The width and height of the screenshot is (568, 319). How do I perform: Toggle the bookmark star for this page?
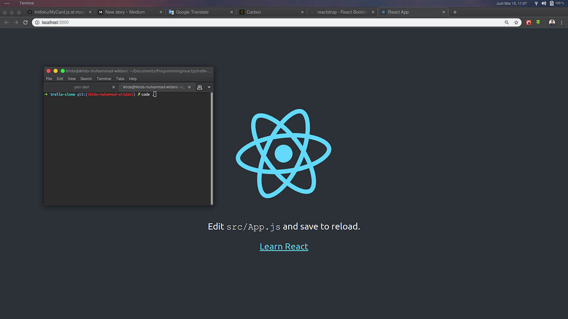(x=516, y=22)
